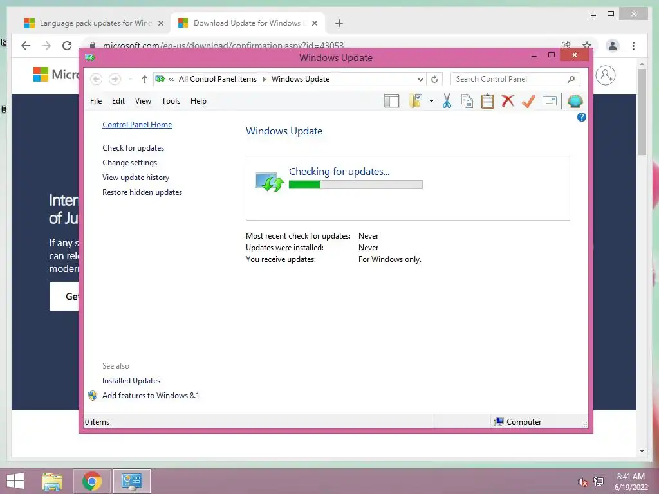Select Check for updates
Image resolution: width=659 pixels, height=494 pixels.
tap(133, 148)
